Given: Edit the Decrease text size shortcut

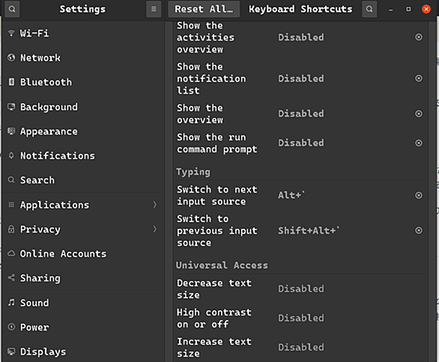Looking at the screenshot, I should pyautogui.click(x=300, y=289).
